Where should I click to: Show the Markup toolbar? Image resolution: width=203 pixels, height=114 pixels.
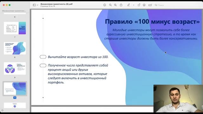pyautogui.click(x=144, y=5)
